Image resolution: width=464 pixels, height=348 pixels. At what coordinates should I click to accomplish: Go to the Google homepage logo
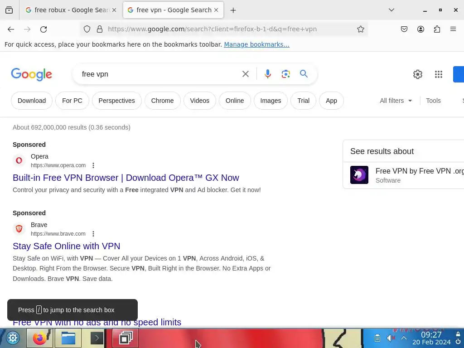point(31,75)
